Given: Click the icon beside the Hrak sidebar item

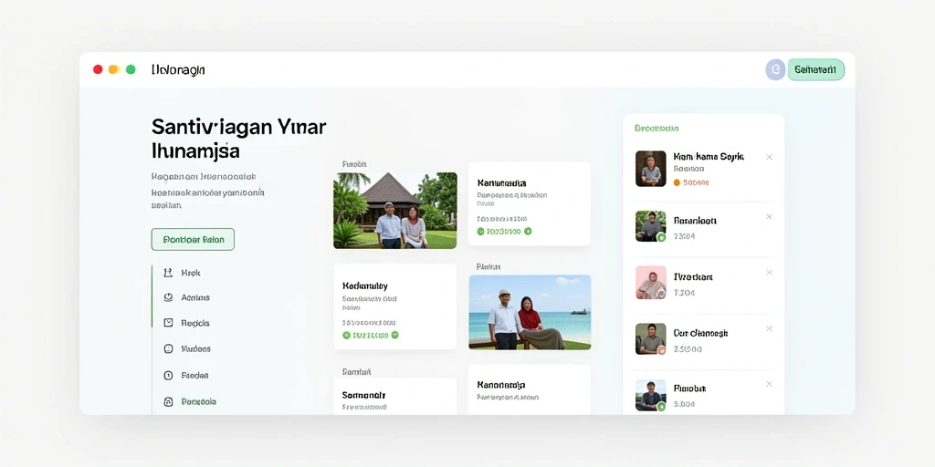Looking at the screenshot, I should [168, 273].
